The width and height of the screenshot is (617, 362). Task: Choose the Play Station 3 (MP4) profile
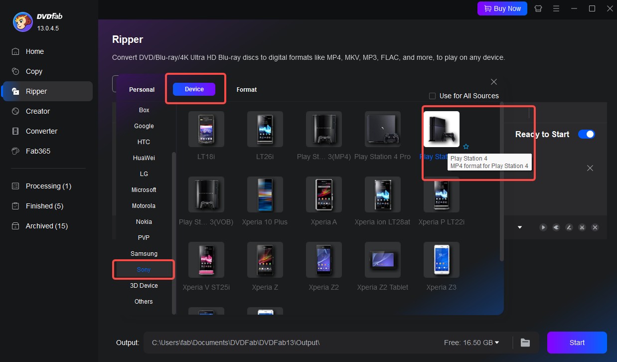click(x=324, y=129)
